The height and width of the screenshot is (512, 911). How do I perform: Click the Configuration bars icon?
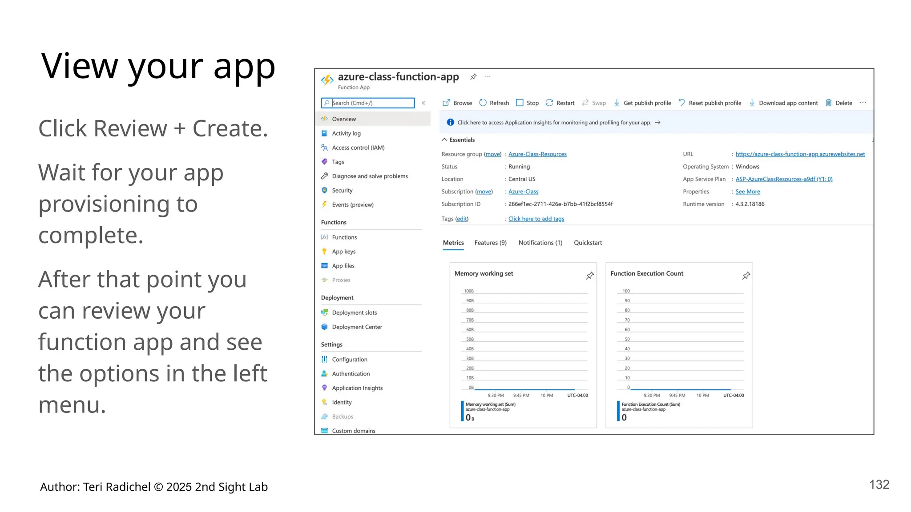tap(324, 359)
